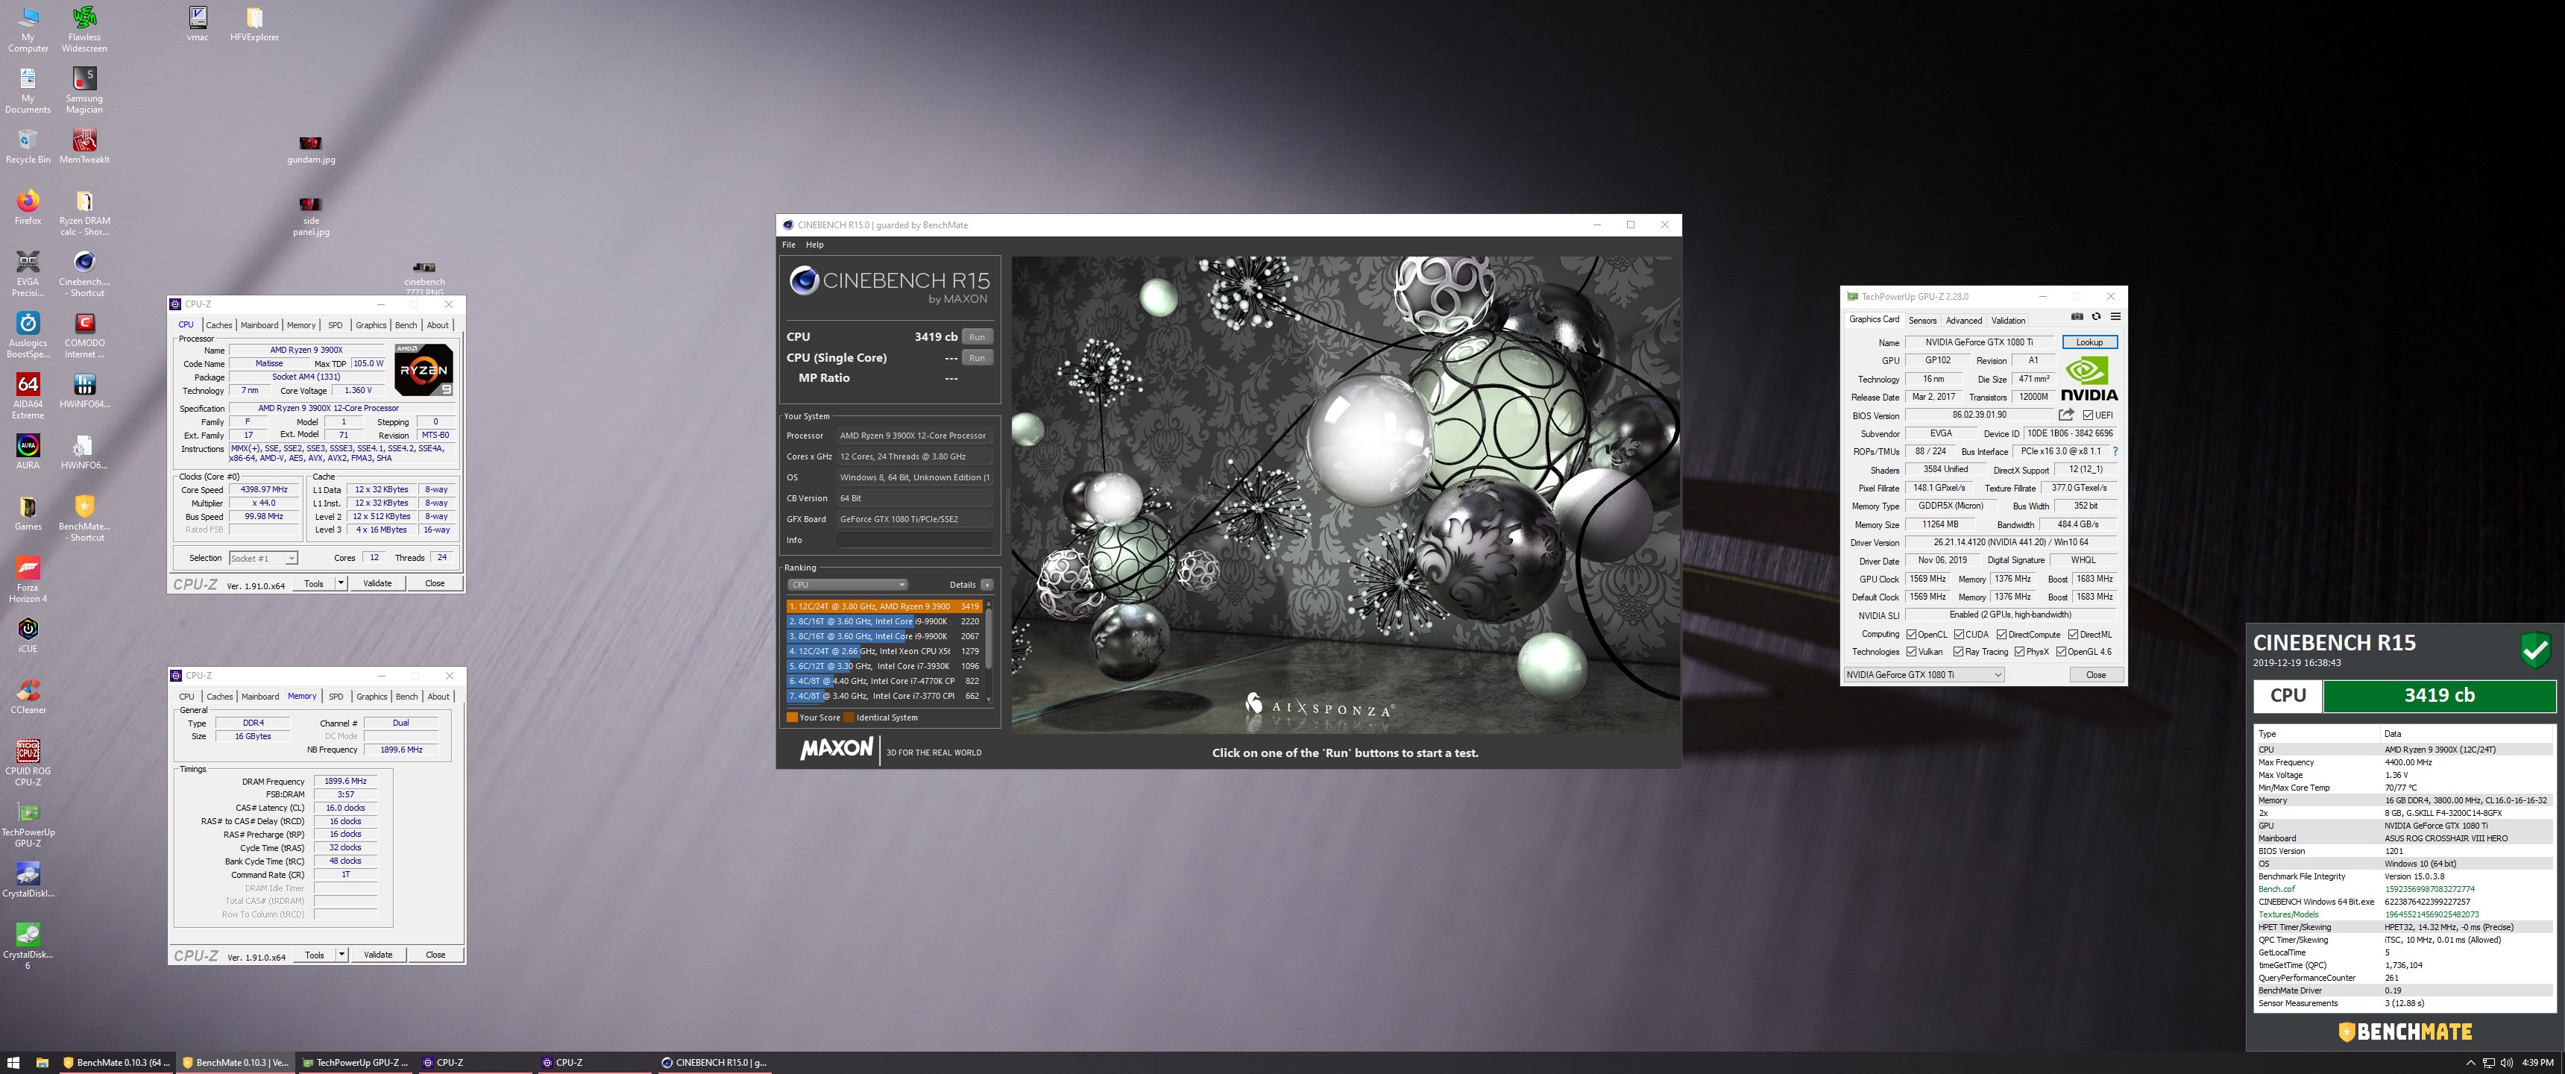Toggle DirectCompute checkbox in GPU-Z
This screenshot has height=1074, width=2565.
click(x=2001, y=635)
